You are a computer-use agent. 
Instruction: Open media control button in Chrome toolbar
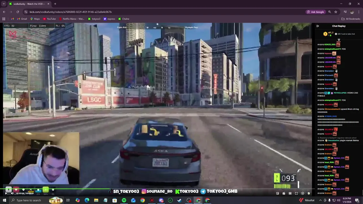345,12
